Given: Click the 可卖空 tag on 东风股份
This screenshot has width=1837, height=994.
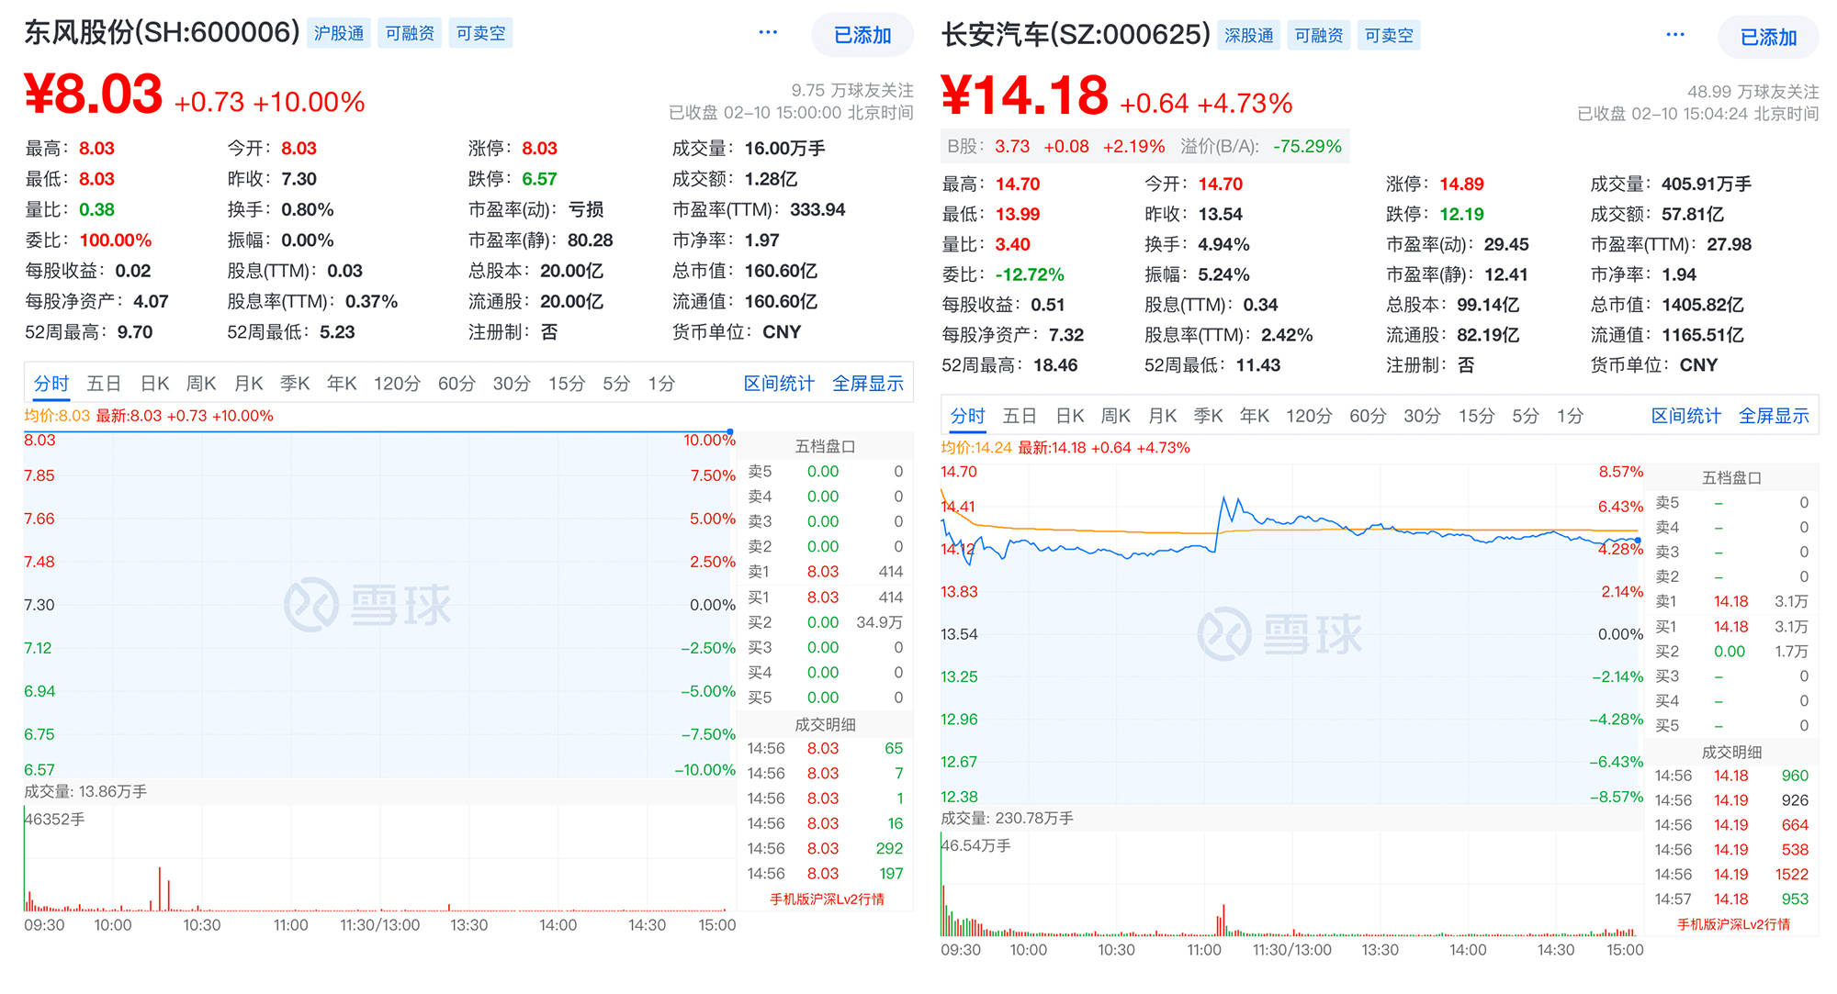Looking at the screenshot, I should tap(480, 33).
